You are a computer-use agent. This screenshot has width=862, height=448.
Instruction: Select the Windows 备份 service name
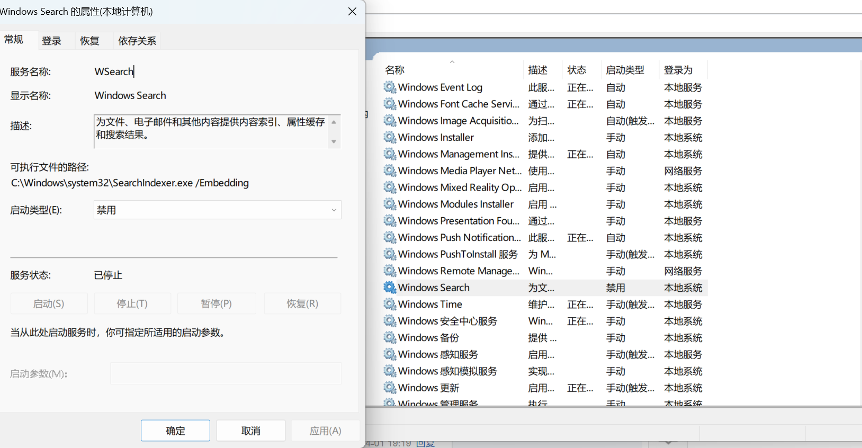428,337
